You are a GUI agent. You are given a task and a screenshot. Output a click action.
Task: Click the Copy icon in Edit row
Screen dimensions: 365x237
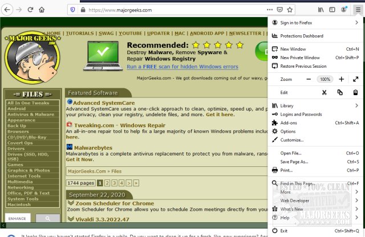pos(340,92)
